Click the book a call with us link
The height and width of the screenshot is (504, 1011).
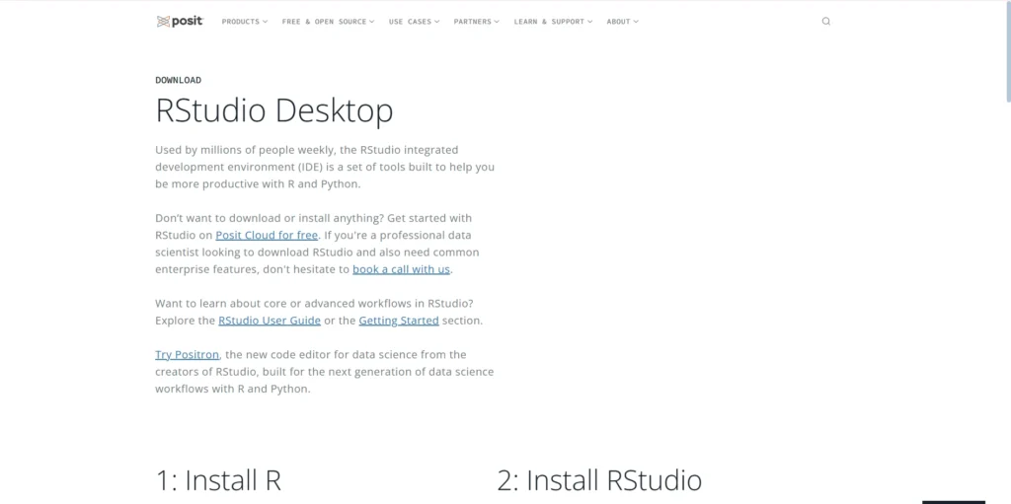tap(402, 268)
